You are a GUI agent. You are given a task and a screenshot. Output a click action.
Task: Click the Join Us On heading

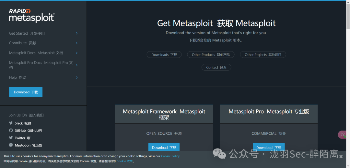(x=26, y=115)
